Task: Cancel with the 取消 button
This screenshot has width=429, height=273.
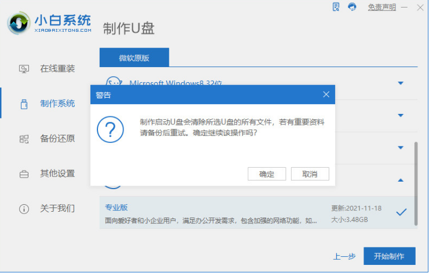Action: (x=310, y=174)
